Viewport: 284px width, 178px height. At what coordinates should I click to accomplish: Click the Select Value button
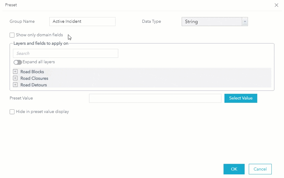pyautogui.click(x=241, y=98)
